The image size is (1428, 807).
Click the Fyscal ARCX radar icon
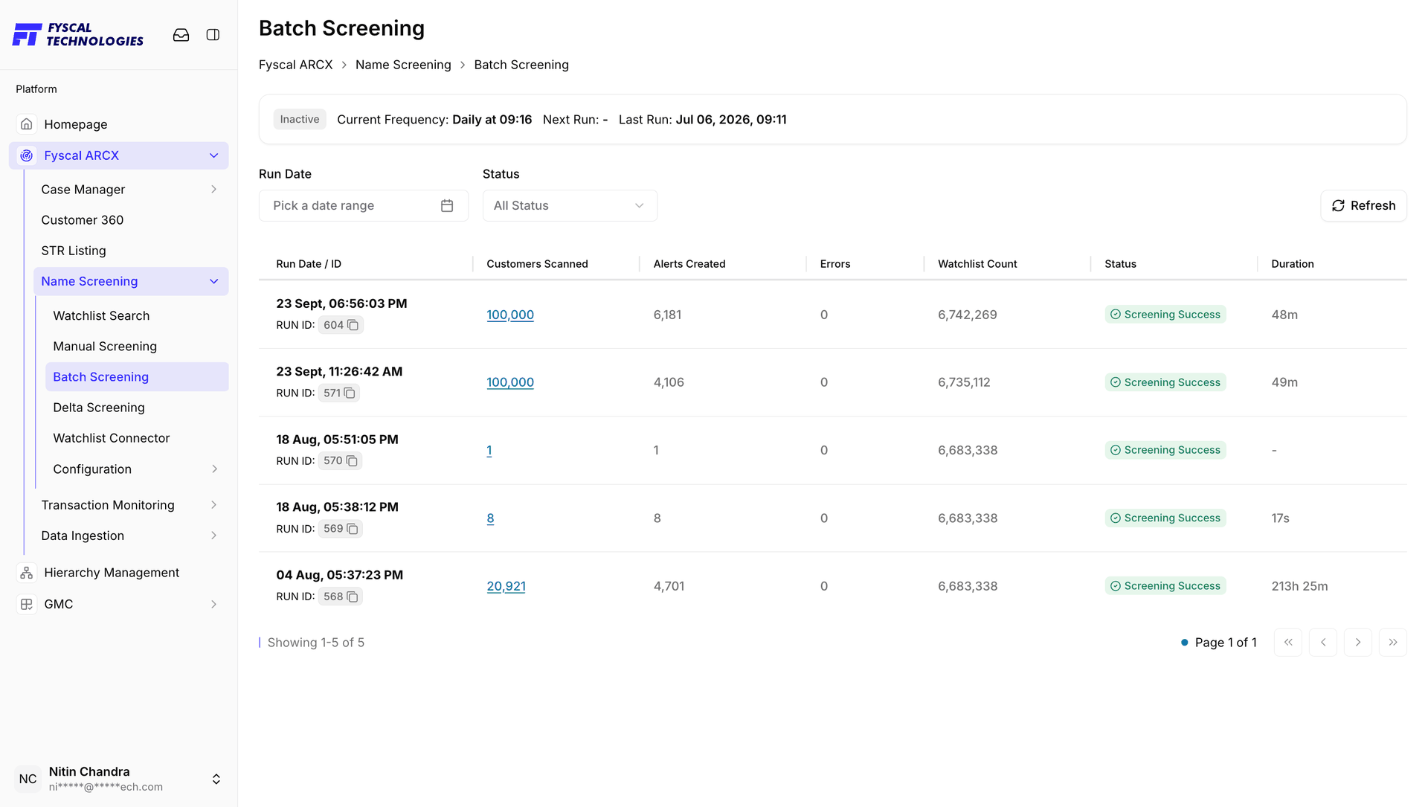[x=27, y=155]
